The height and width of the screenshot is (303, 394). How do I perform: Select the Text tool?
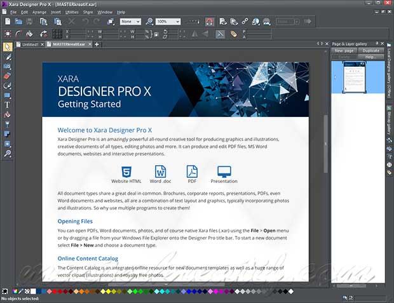point(7,105)
